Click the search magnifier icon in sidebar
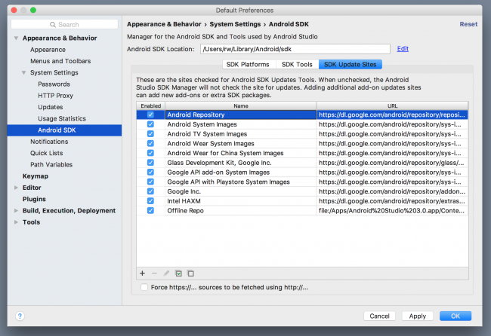This screenshot has height=336, width=491. click(x=52, y=25)
